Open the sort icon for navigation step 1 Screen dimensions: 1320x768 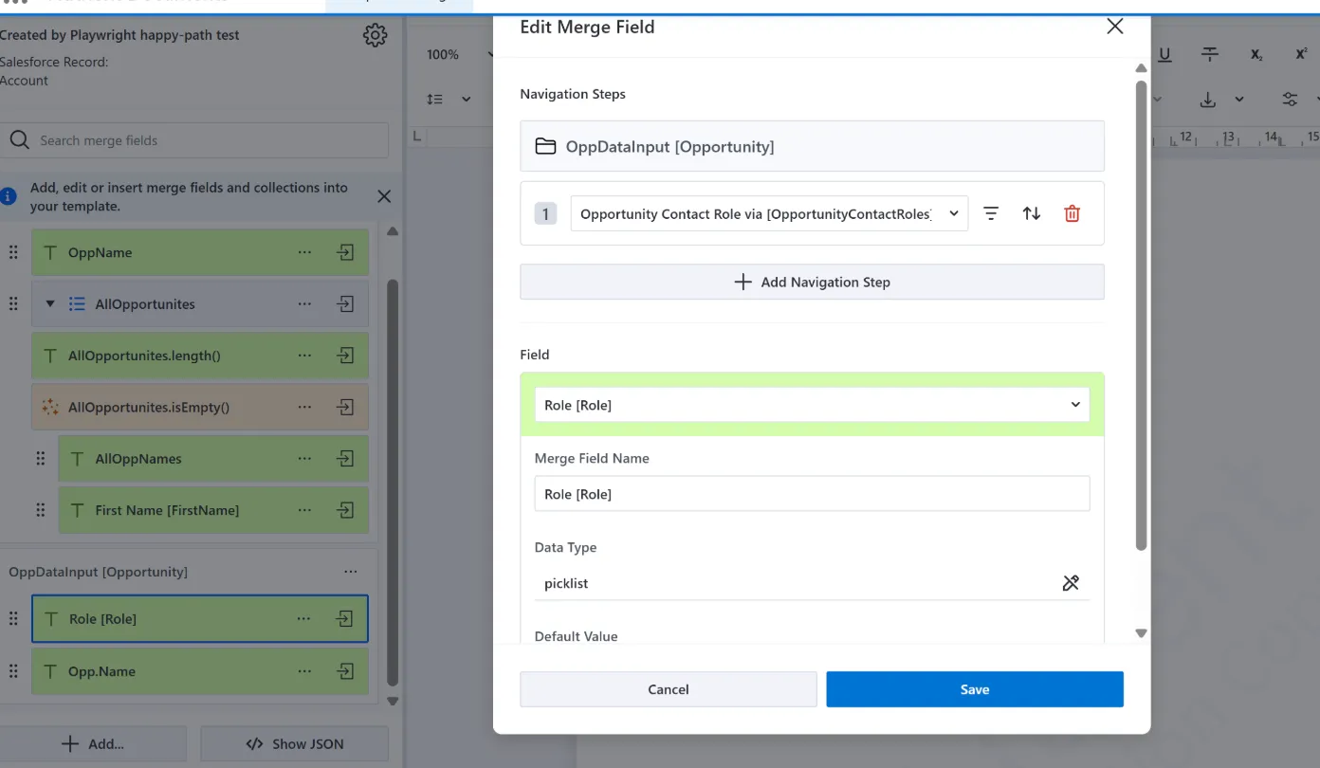click(x=1032, y=214)
